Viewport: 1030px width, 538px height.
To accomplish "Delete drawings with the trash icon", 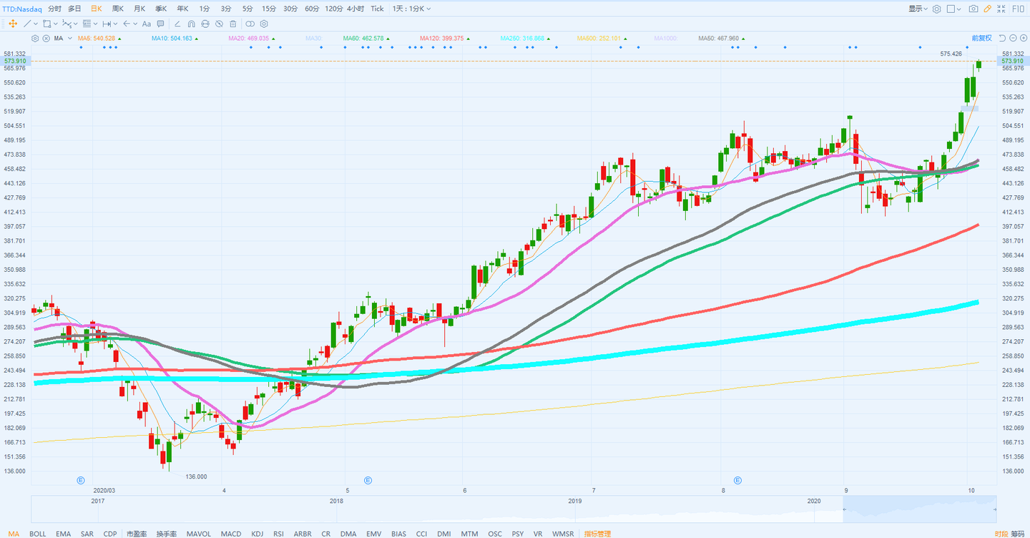I will coord(232,24).
